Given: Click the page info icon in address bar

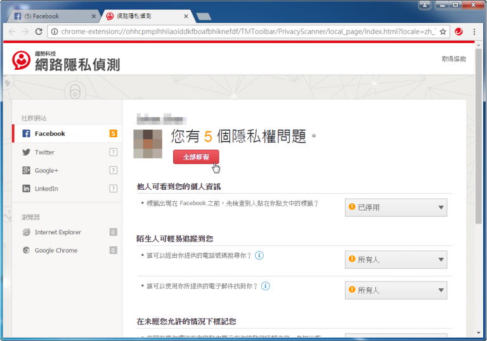Looking at the screenshot, I should coord(55,31).
